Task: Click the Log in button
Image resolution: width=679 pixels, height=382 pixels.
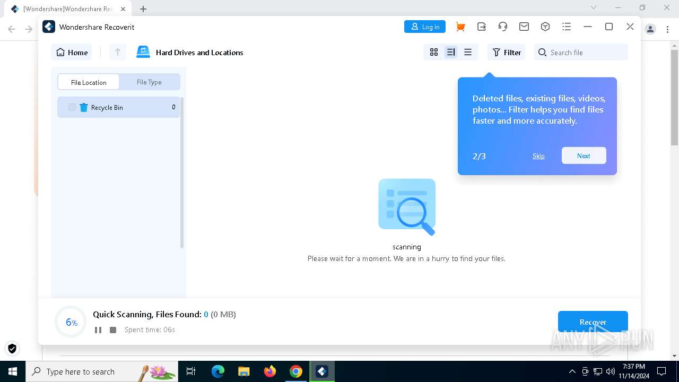Action: [425, 27]
